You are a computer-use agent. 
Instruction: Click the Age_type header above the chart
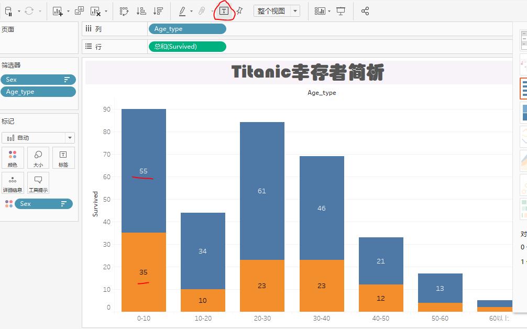tap(322, 93)
